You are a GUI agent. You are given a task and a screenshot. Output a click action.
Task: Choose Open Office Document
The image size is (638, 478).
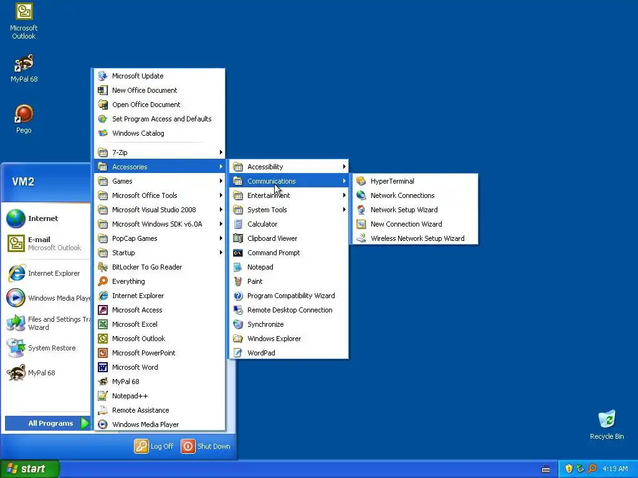point(159,105)
